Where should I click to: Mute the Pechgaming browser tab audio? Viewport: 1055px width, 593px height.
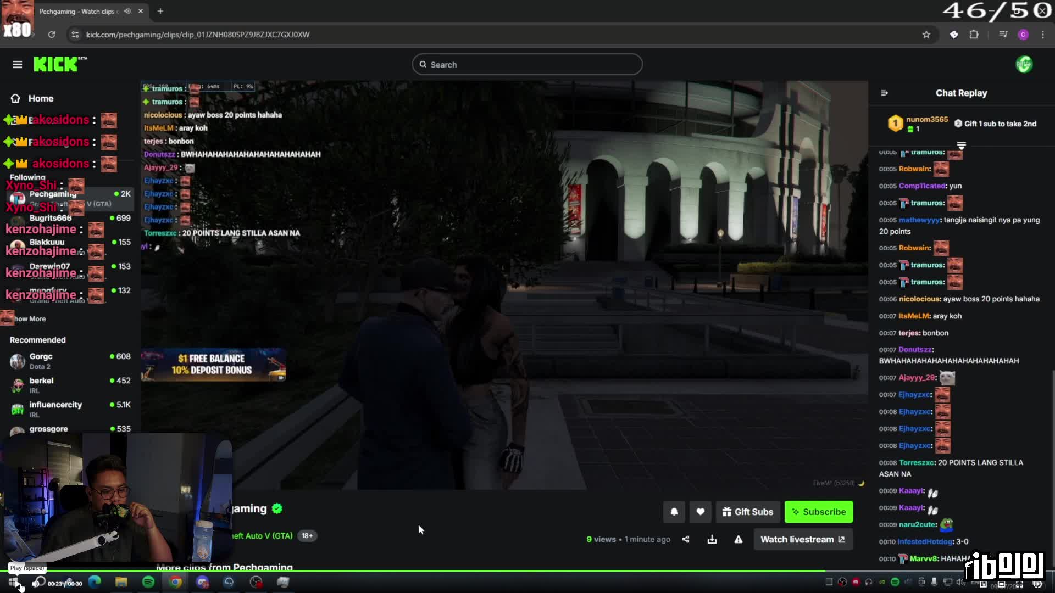click(127, 11)
